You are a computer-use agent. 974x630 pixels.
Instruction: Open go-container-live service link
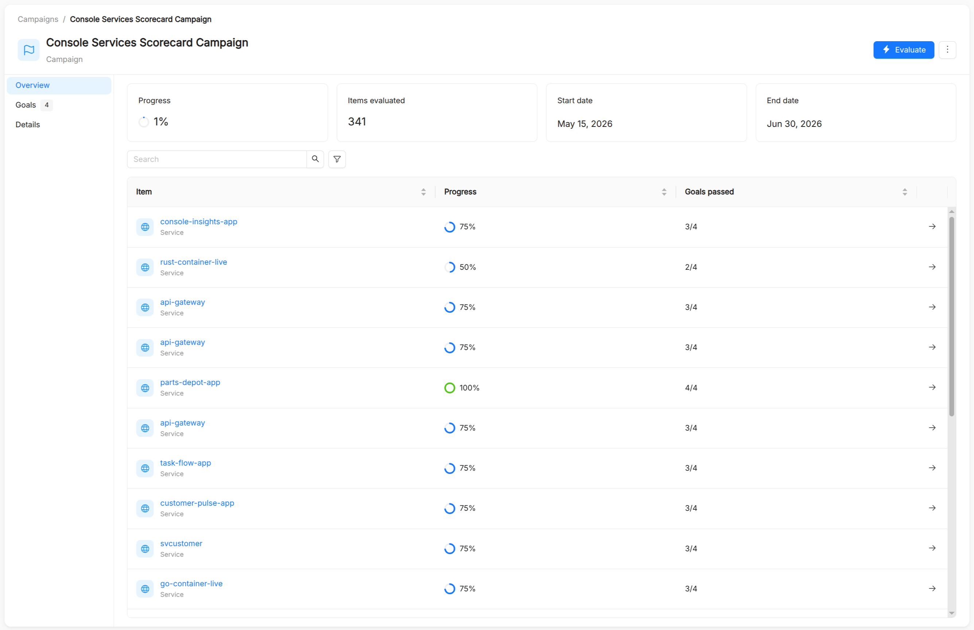point(191,583)
